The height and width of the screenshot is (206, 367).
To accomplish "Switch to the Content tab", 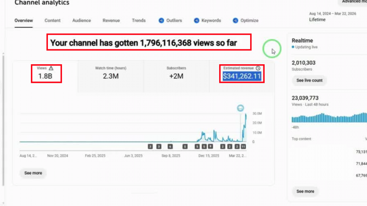I will pos(52,21).
